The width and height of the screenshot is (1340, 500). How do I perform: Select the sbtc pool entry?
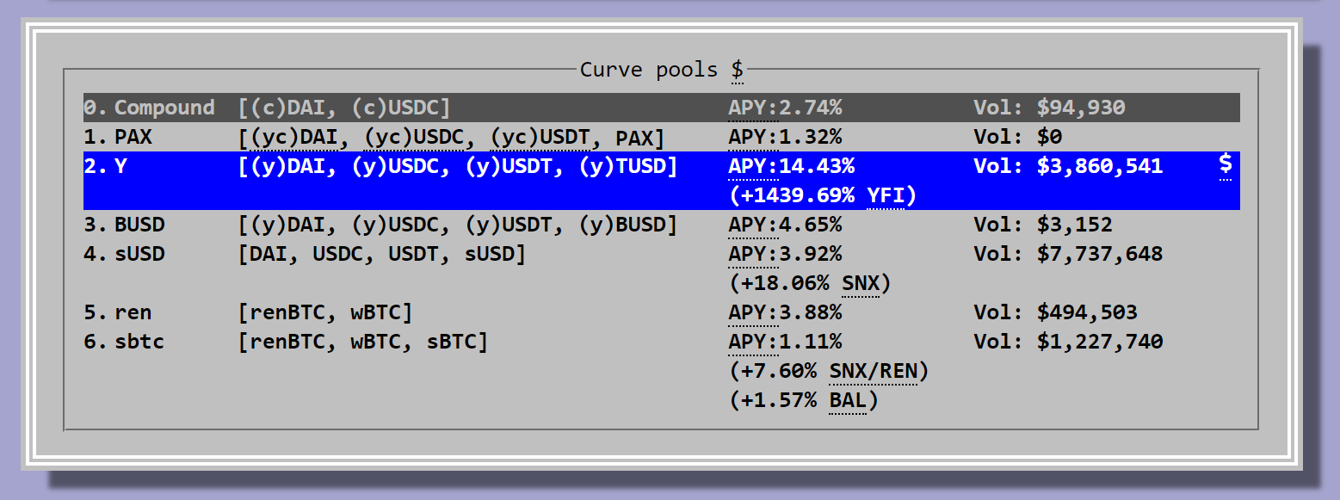[139, 342]
